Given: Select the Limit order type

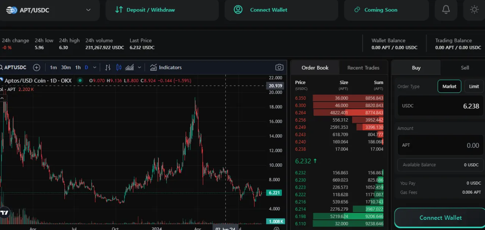Looking at the screenshot, I should 474,86.
